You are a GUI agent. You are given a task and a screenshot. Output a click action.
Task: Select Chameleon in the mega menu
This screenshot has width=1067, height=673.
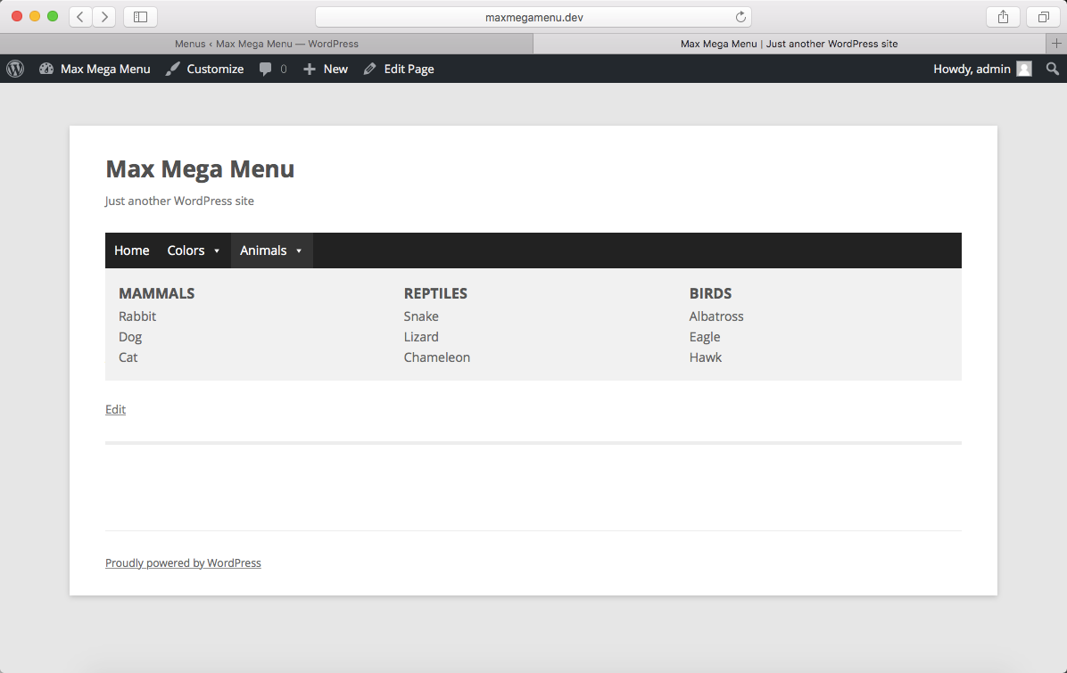437,357
